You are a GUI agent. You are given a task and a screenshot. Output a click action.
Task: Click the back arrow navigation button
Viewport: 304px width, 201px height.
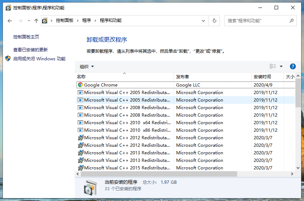(x=10, y=21)
